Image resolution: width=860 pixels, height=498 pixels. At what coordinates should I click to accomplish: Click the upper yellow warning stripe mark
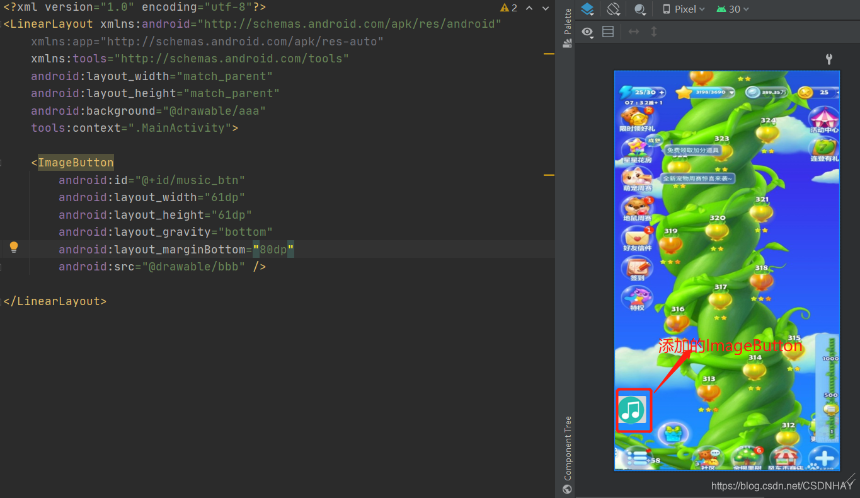549,54
